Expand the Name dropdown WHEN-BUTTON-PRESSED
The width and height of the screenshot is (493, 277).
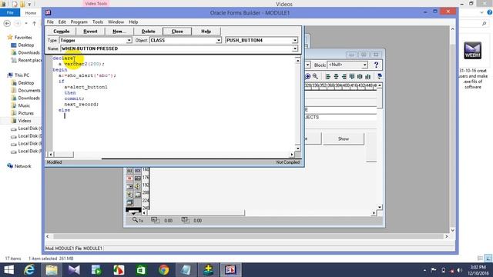coord(294,48)
